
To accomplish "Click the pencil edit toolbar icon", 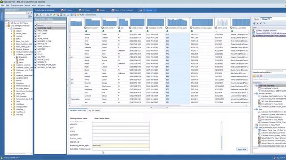I will 54,15.
